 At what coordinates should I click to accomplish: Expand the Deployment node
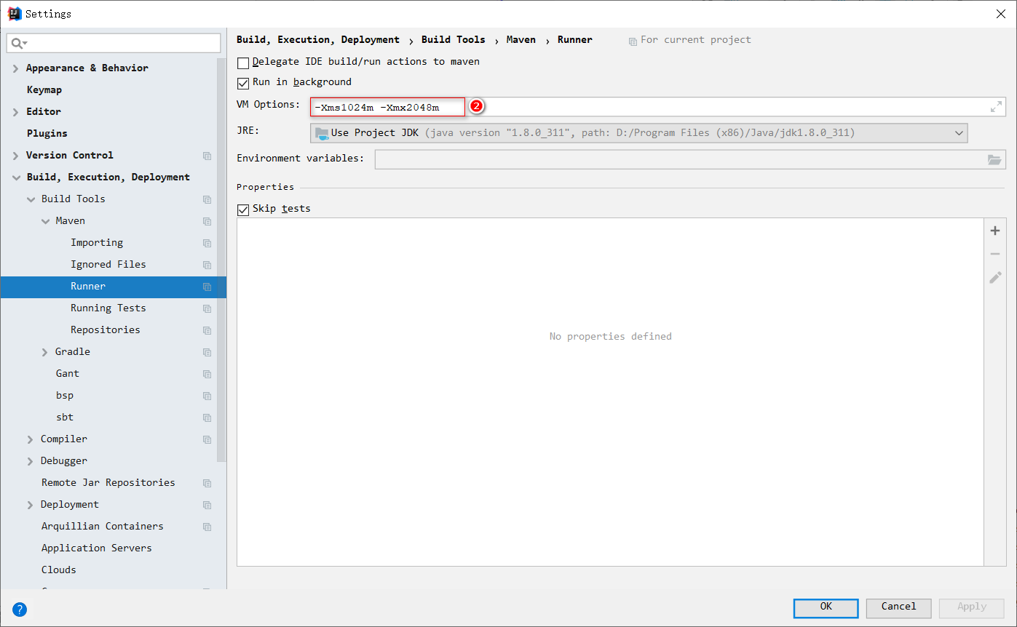point(31,505)
